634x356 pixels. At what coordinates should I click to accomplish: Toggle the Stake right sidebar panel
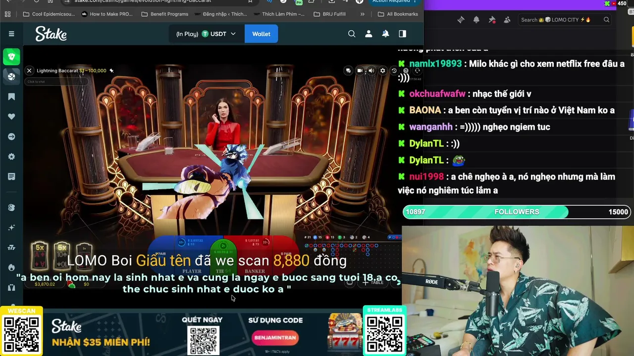[x=402, y=34]
